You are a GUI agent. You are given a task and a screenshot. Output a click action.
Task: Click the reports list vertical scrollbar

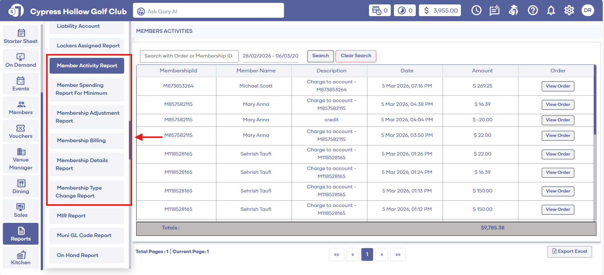click(130, 140)
